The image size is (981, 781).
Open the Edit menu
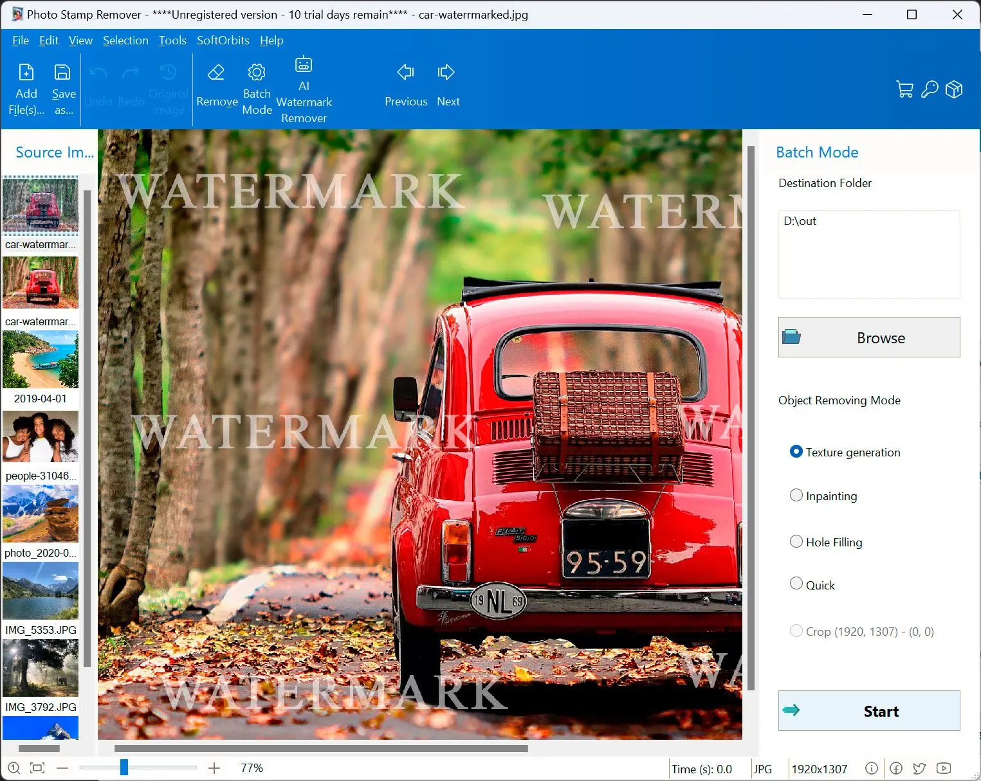coord(49,40)
